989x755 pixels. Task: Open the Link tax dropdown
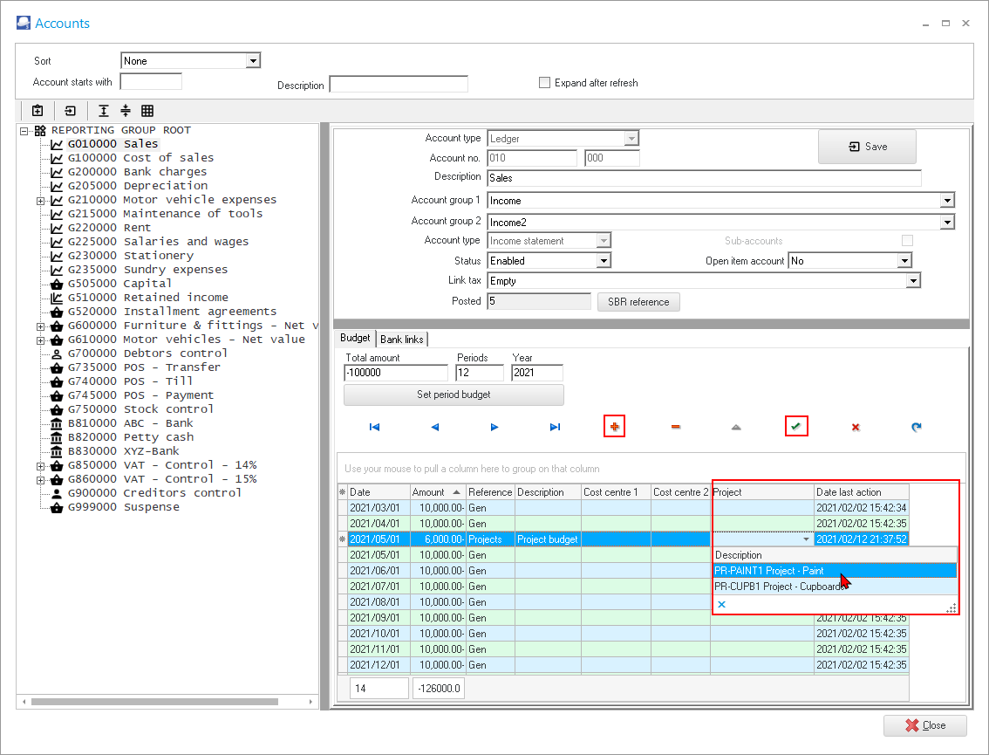tap(912, 281)
